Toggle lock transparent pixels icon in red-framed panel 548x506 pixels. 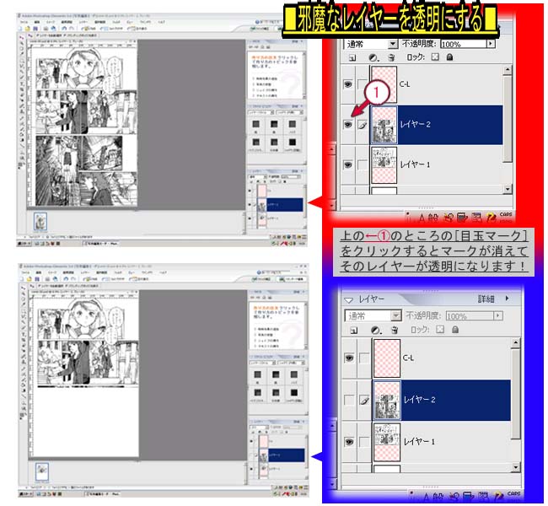(435, 57)
